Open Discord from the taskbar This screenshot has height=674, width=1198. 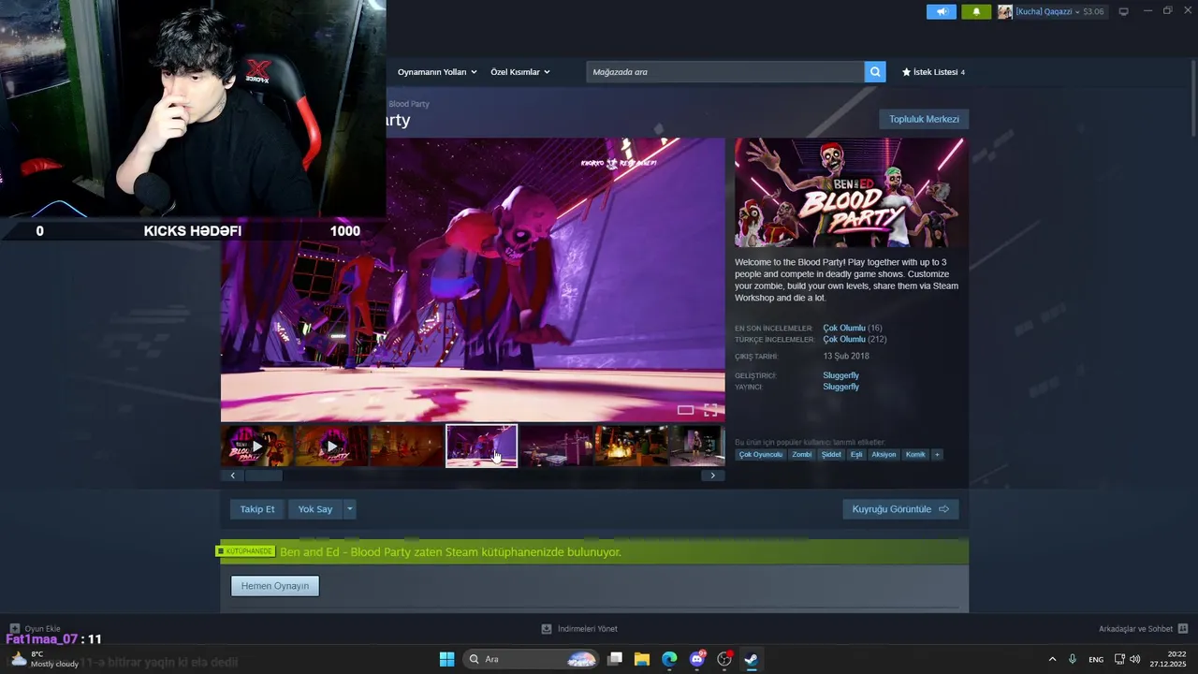[696, 659]
